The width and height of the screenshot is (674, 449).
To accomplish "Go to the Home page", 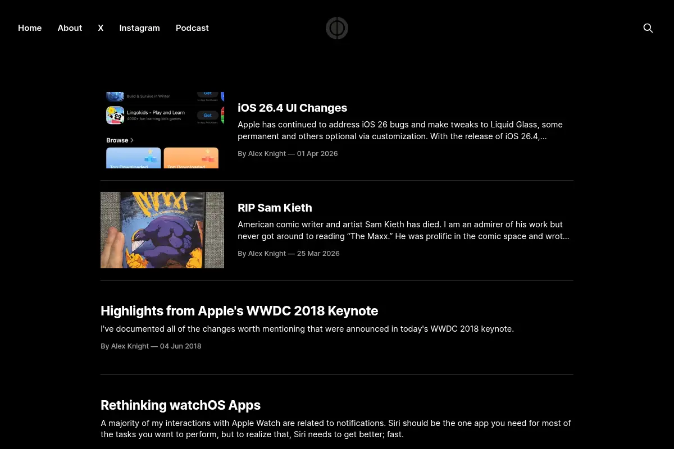I will pos(30,28).
